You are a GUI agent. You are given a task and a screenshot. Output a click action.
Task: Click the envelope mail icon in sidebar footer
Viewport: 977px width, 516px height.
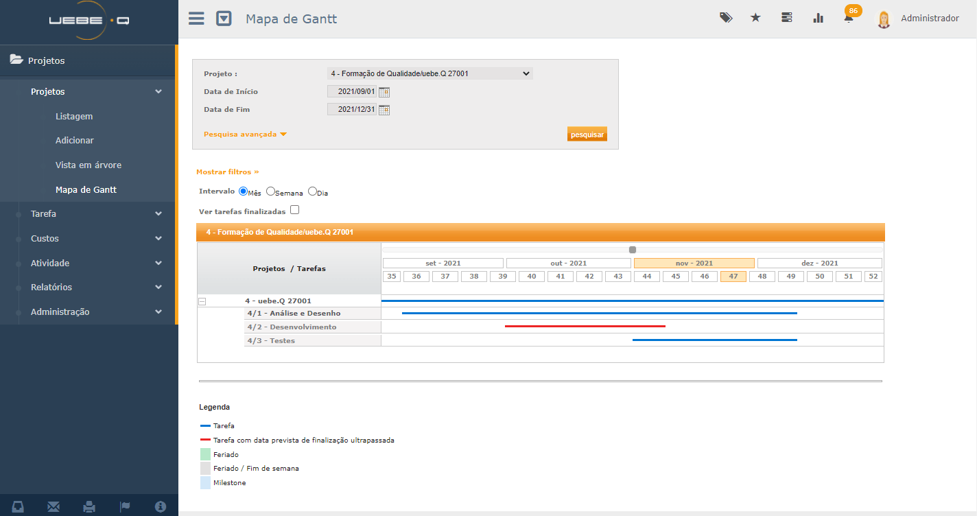pyautogui.click(x=54, y=506)
